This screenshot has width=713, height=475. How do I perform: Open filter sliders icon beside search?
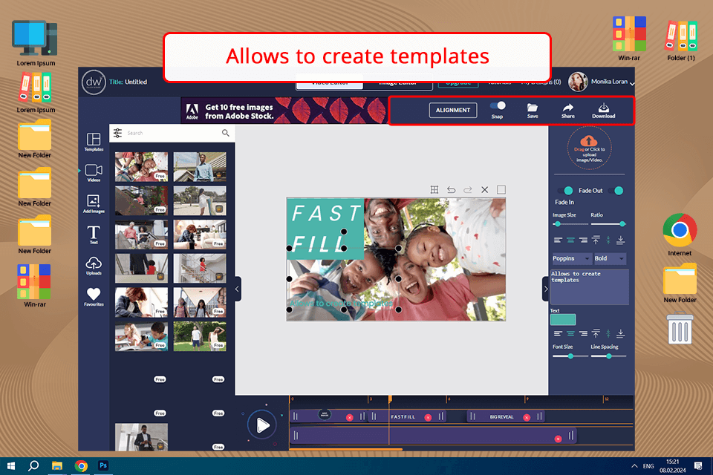tap(118, 133)
